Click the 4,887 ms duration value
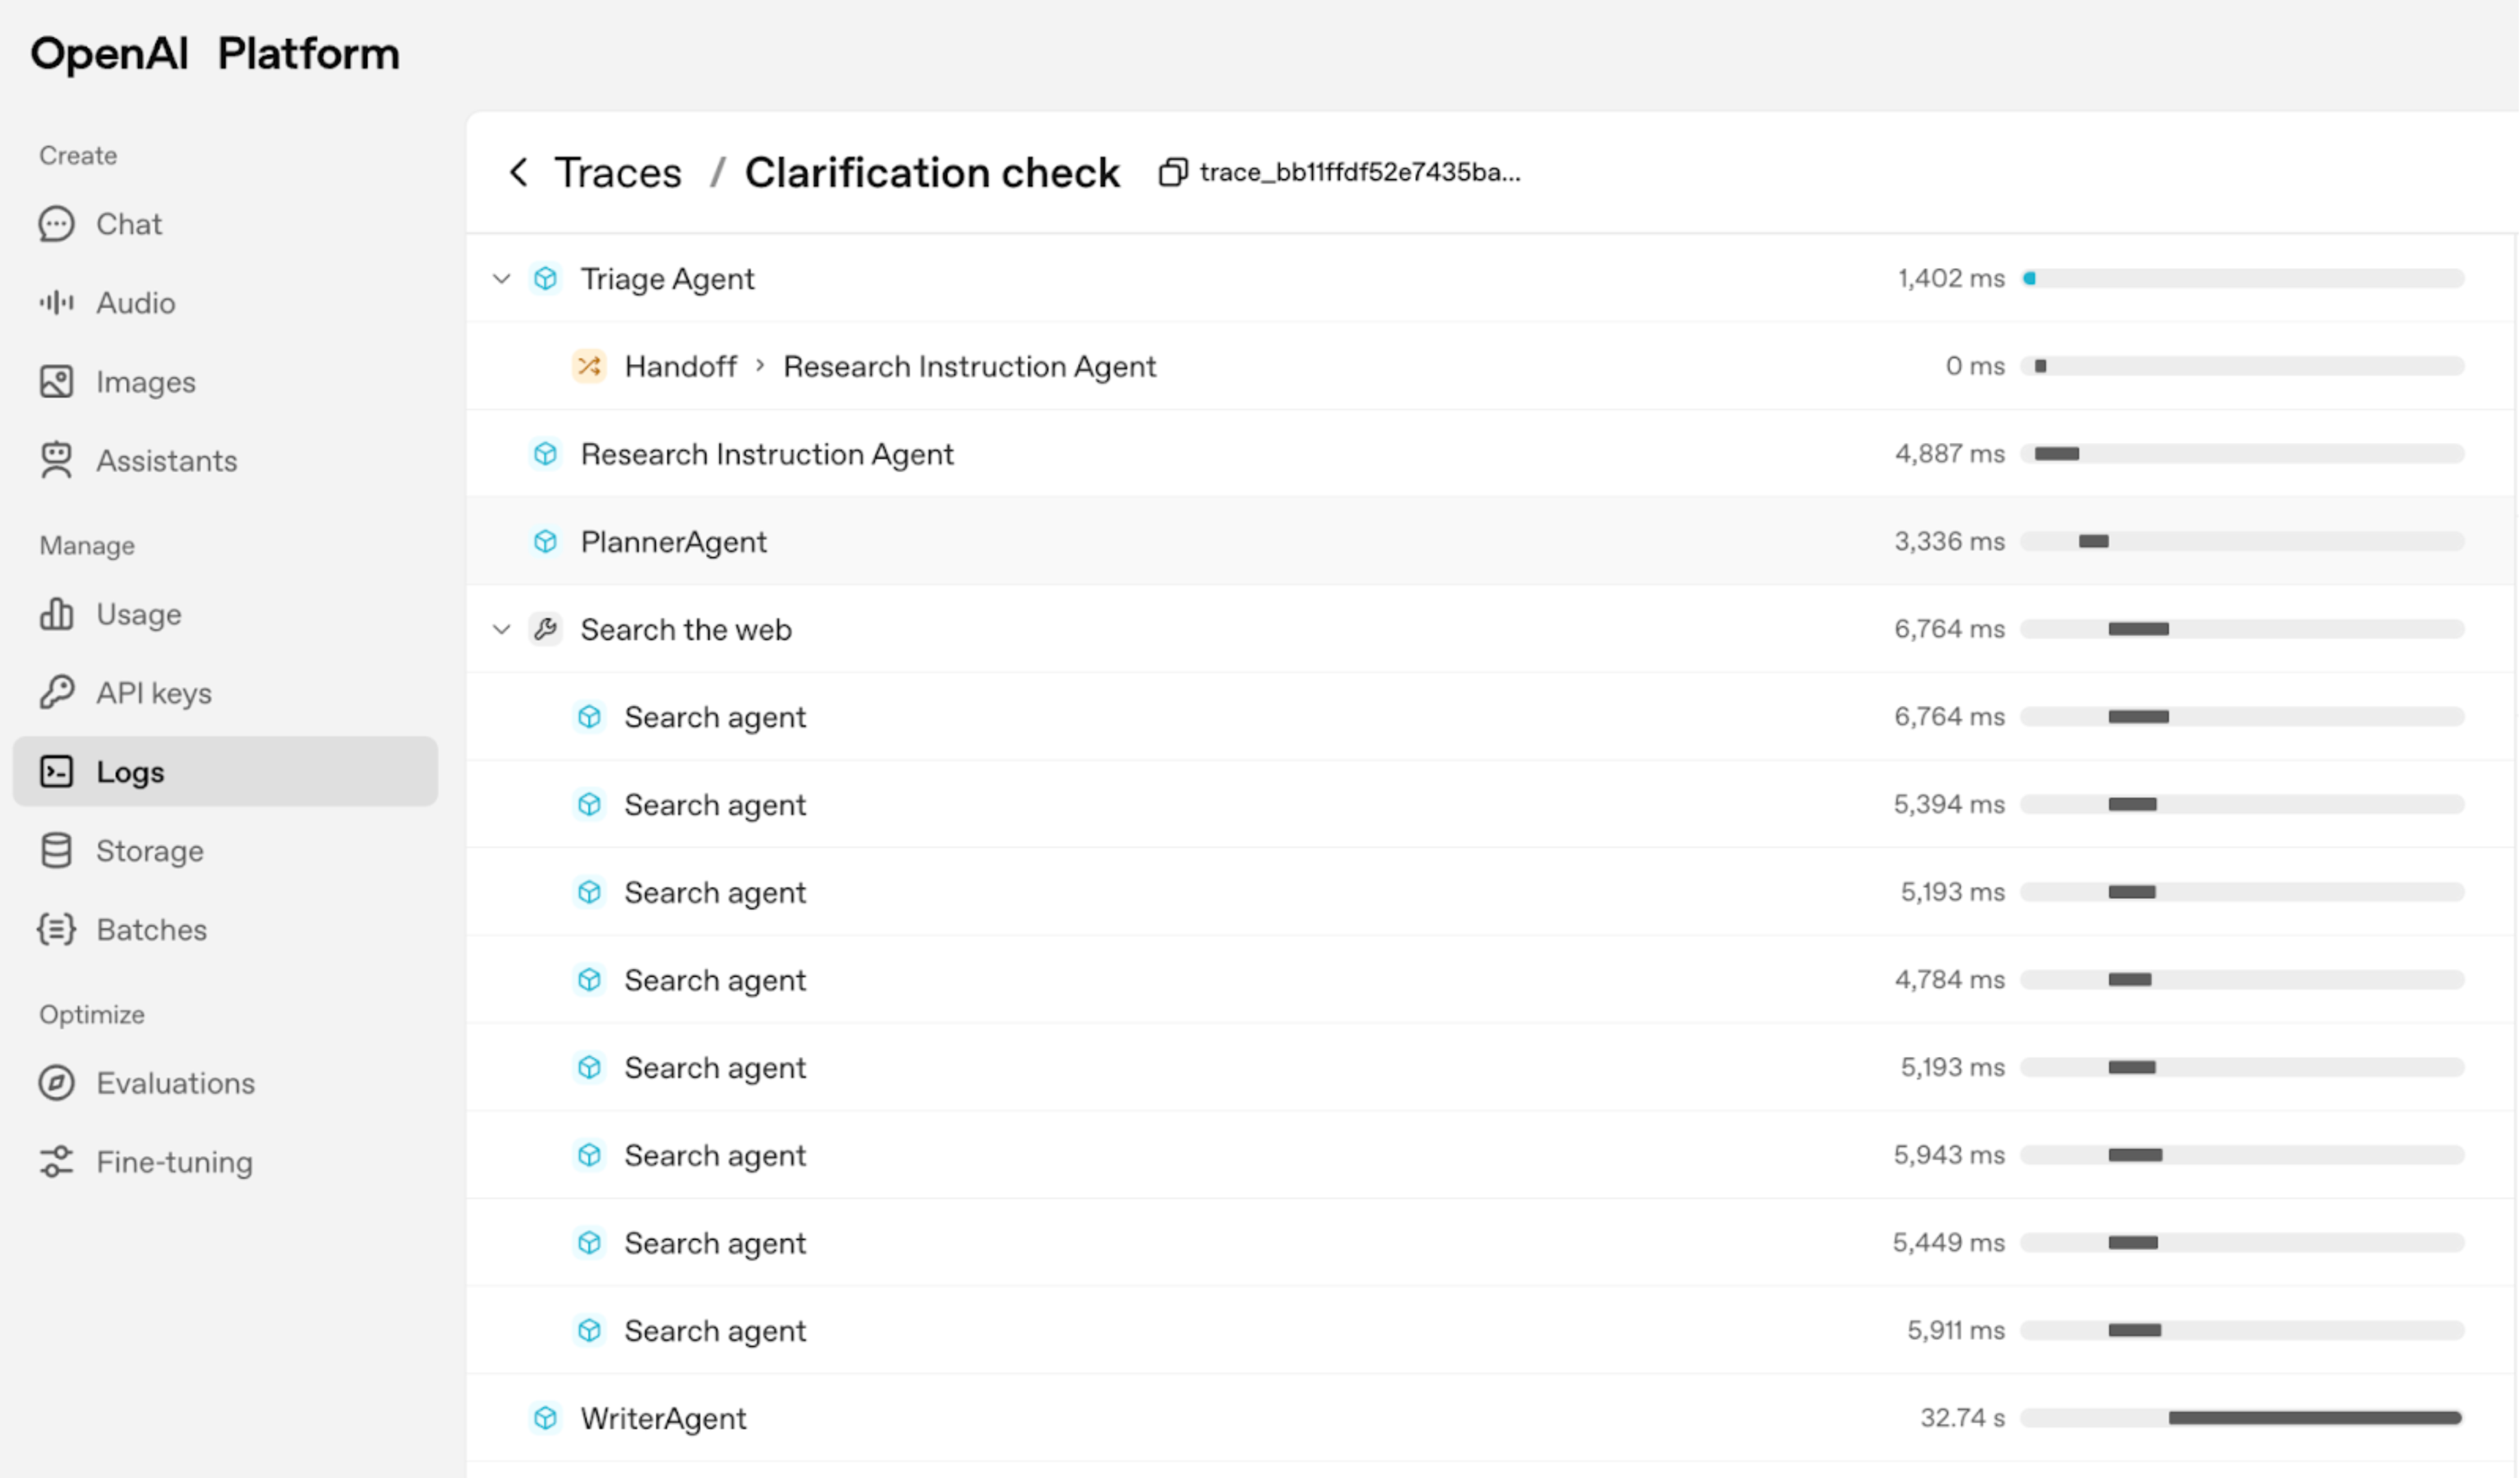The image size is (2520, 1478). click(1950, 454)
